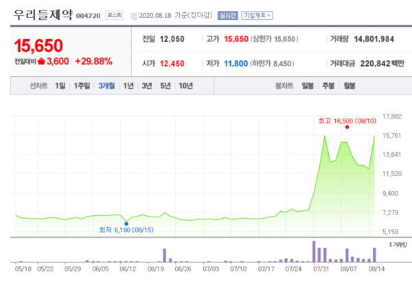Click the 실시간 real-time button
The height and width of the screenshot is (281, 412).
pyautogui.click(x=227, y=16)
